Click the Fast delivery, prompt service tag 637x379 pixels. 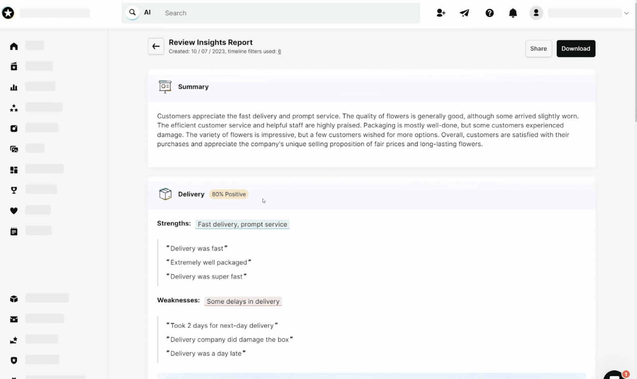[242, 225]
